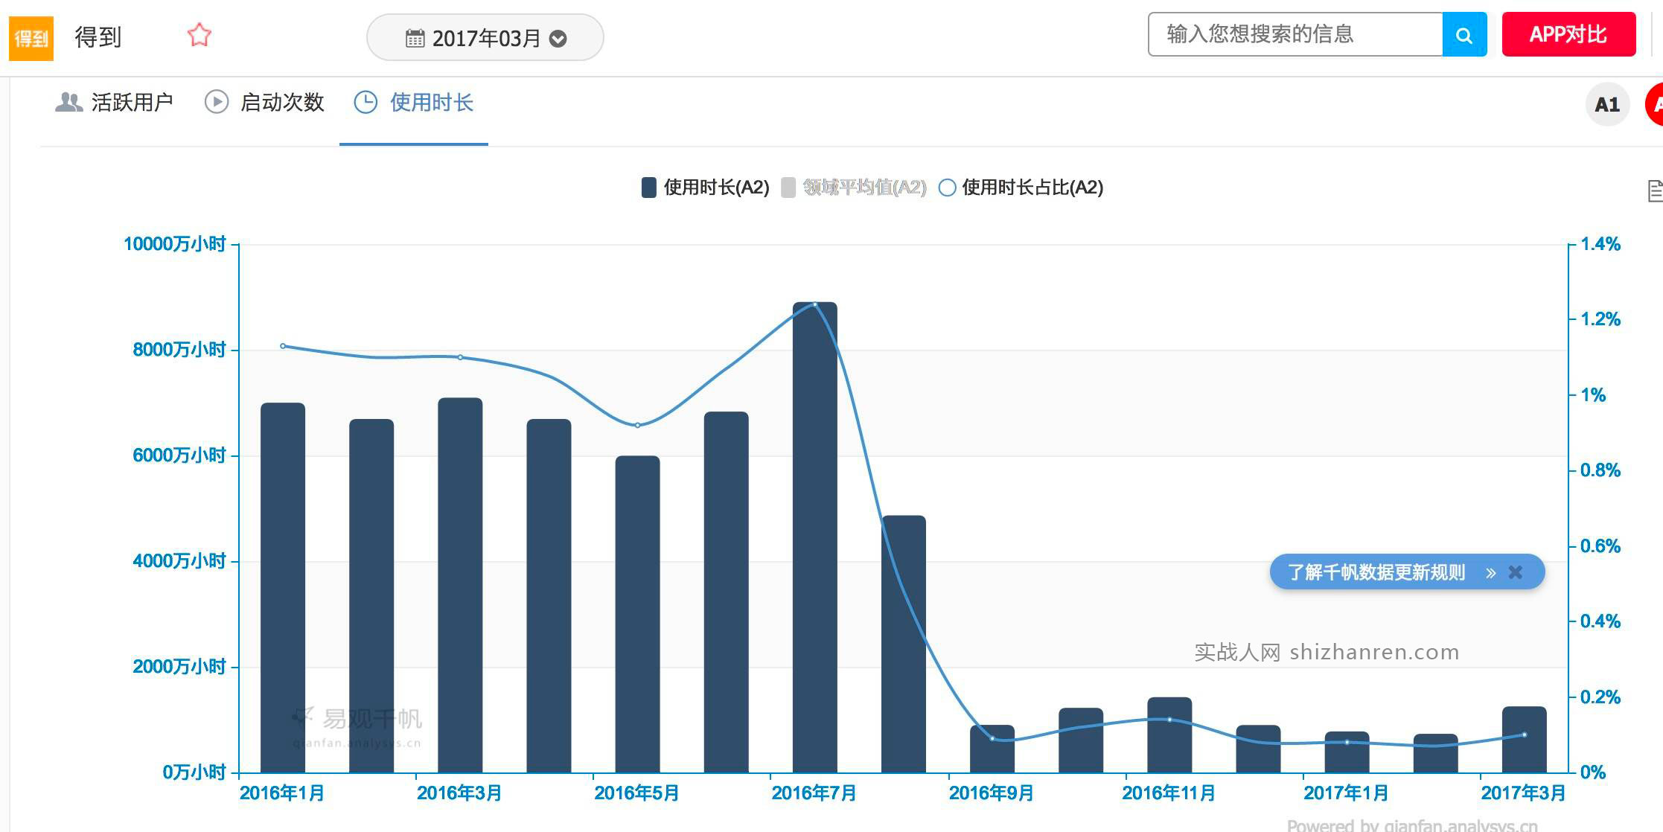
Task: Close the 了解千帆数据更新规则 tooltip banner
Action: click(1515, 572)
